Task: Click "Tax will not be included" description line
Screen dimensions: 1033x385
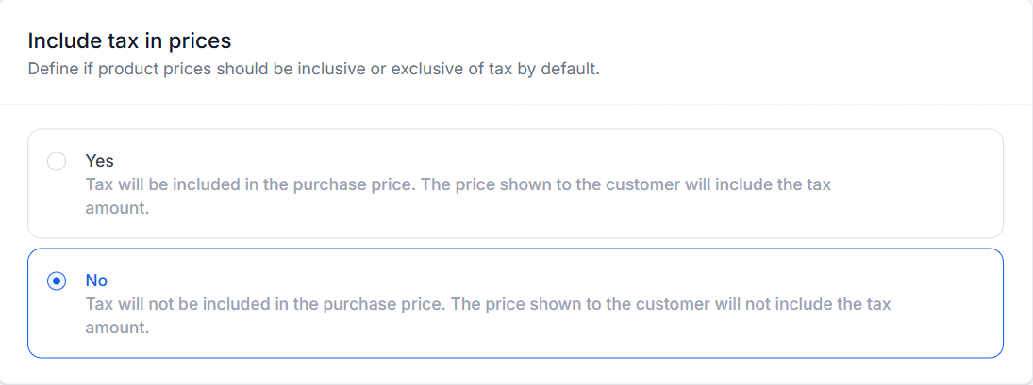Action: pos(264,304)
